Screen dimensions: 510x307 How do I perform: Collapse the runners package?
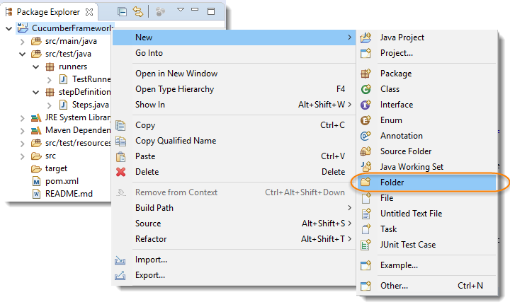tap(36, 67)
